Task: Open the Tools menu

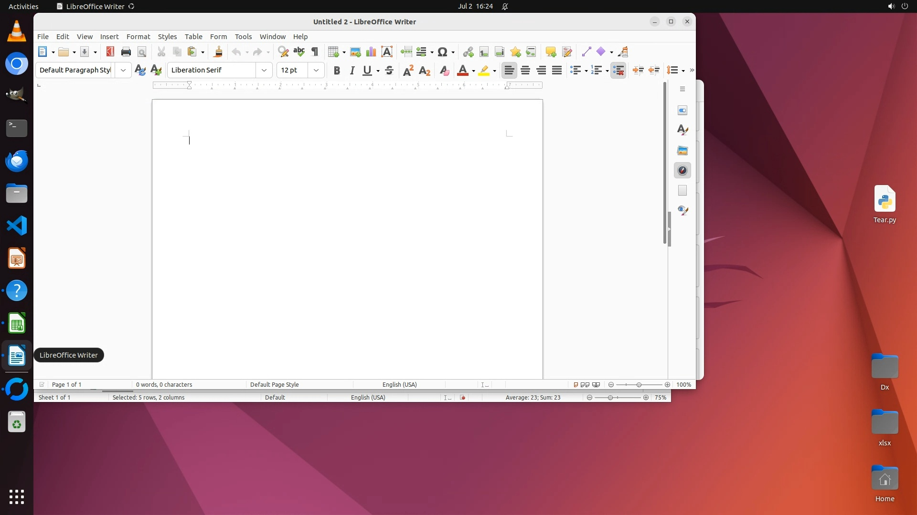Action: [x=243, y=36]
